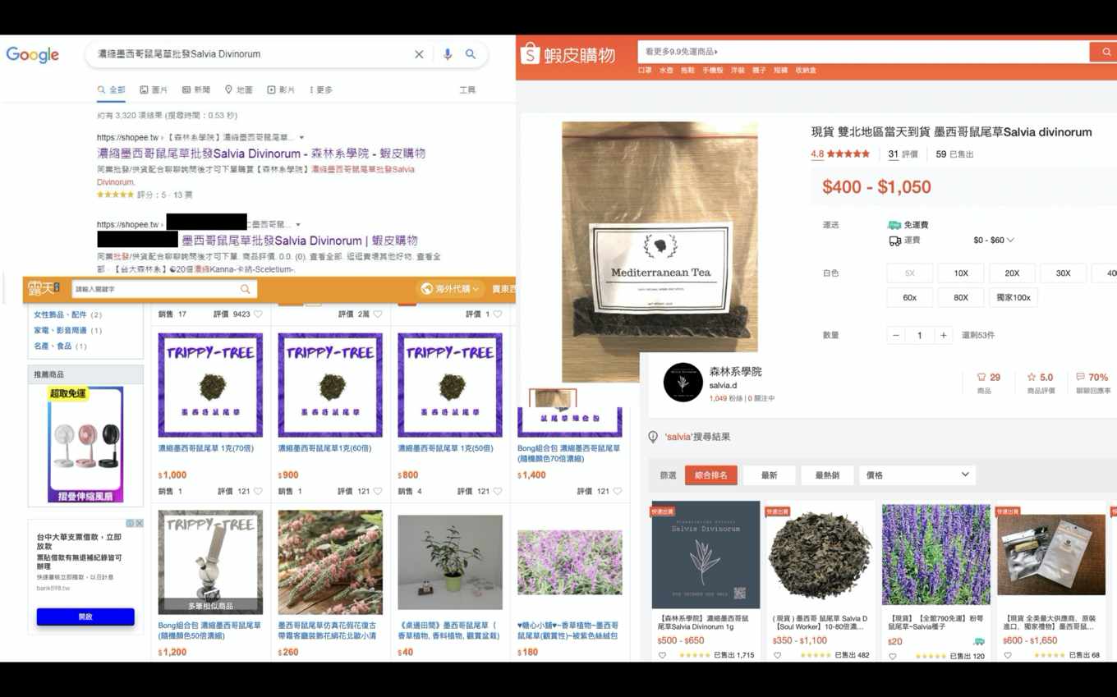Click the minus quantity button
Viewport: 1117px width, 697px height.
(896, 335)
